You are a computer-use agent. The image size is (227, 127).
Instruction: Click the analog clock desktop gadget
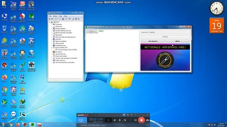[x=217, y=8]
